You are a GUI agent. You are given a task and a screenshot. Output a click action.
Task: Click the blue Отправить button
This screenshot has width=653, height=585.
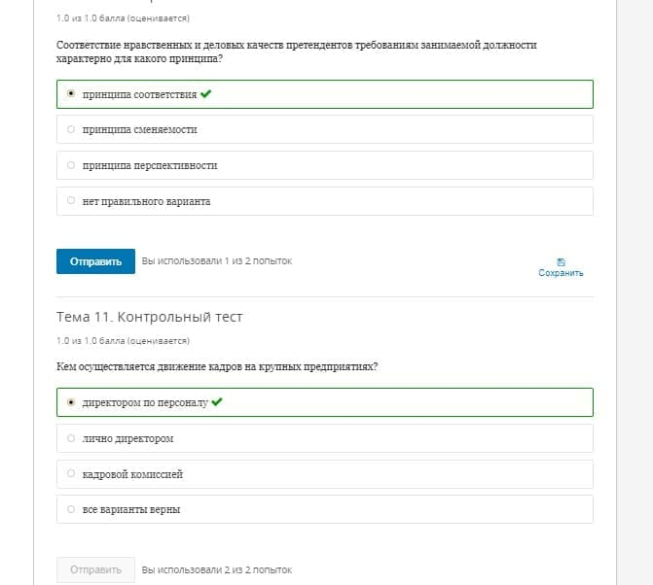(95, 261)
